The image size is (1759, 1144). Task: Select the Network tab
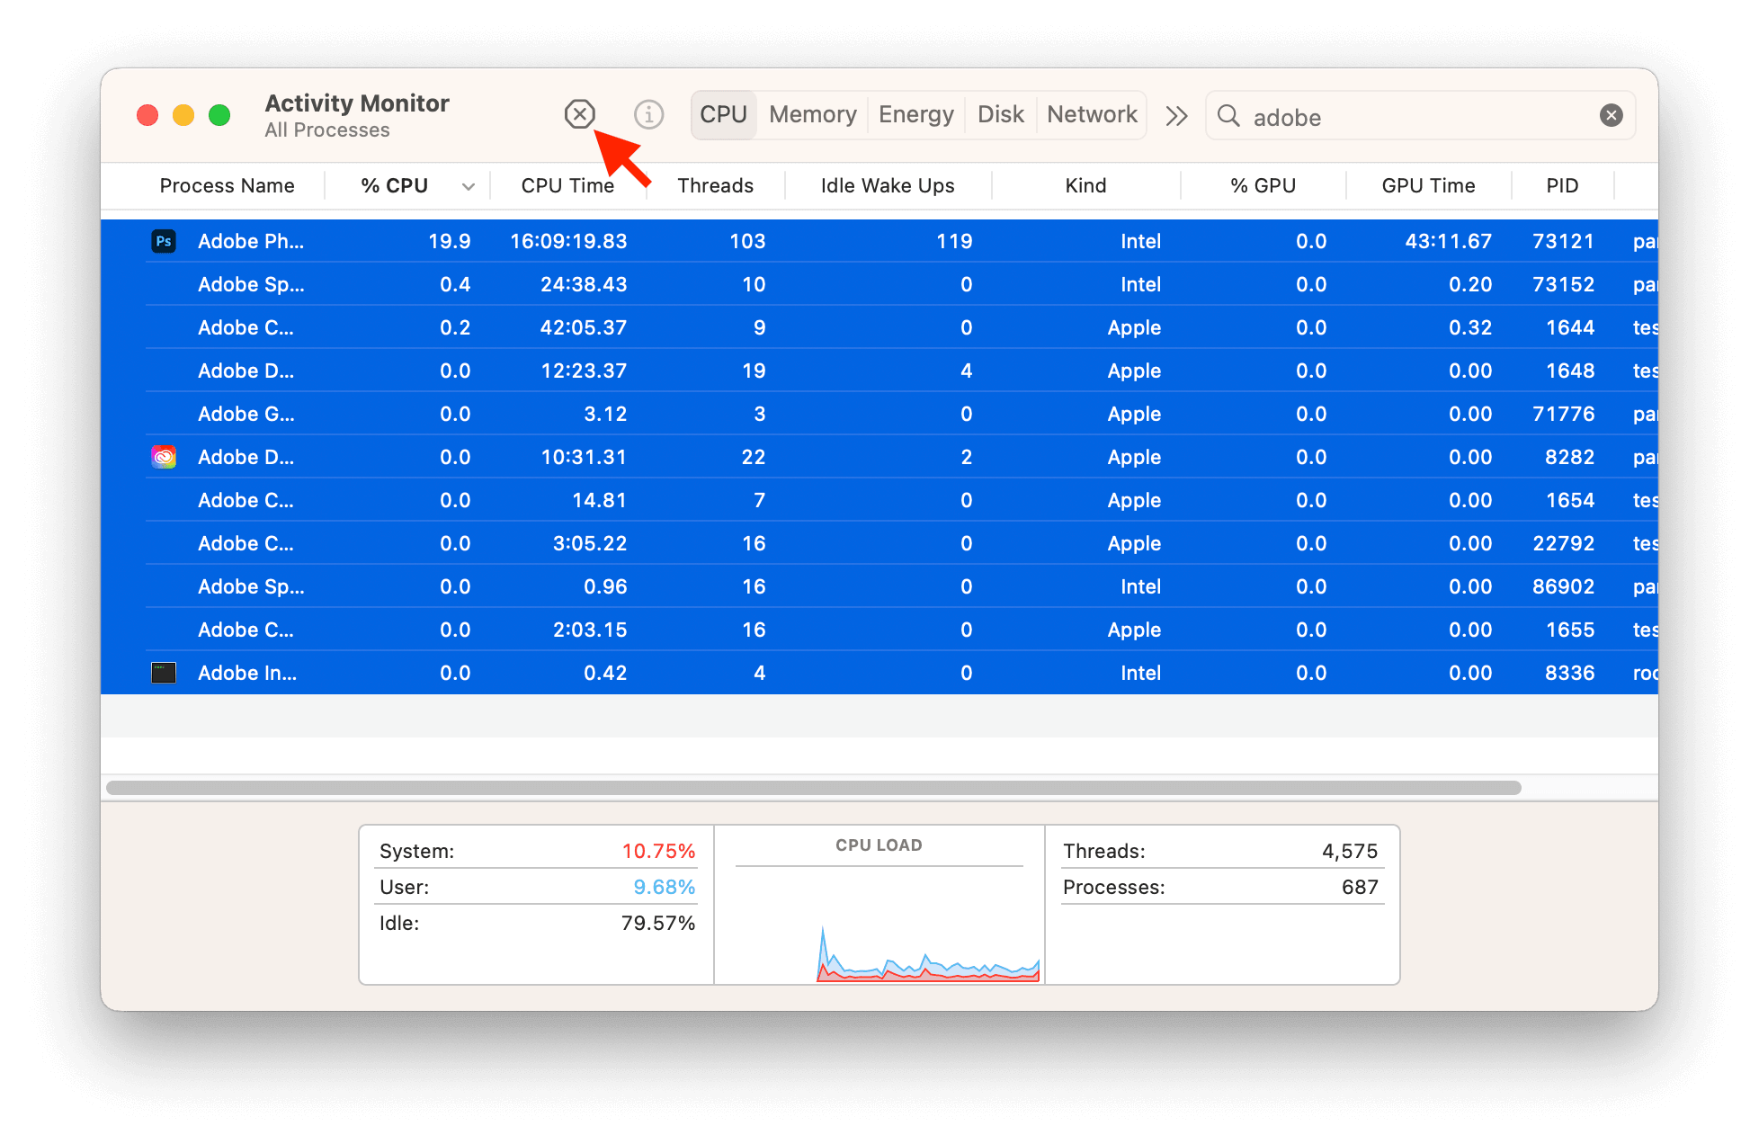[x=1092, y=114]
